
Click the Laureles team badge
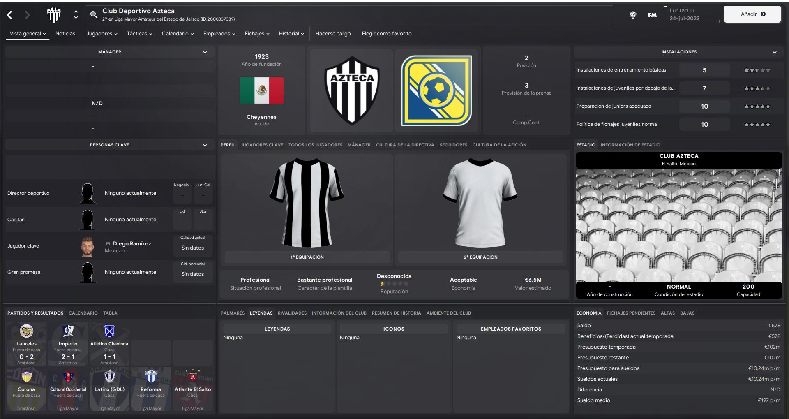tap(26, 331)
